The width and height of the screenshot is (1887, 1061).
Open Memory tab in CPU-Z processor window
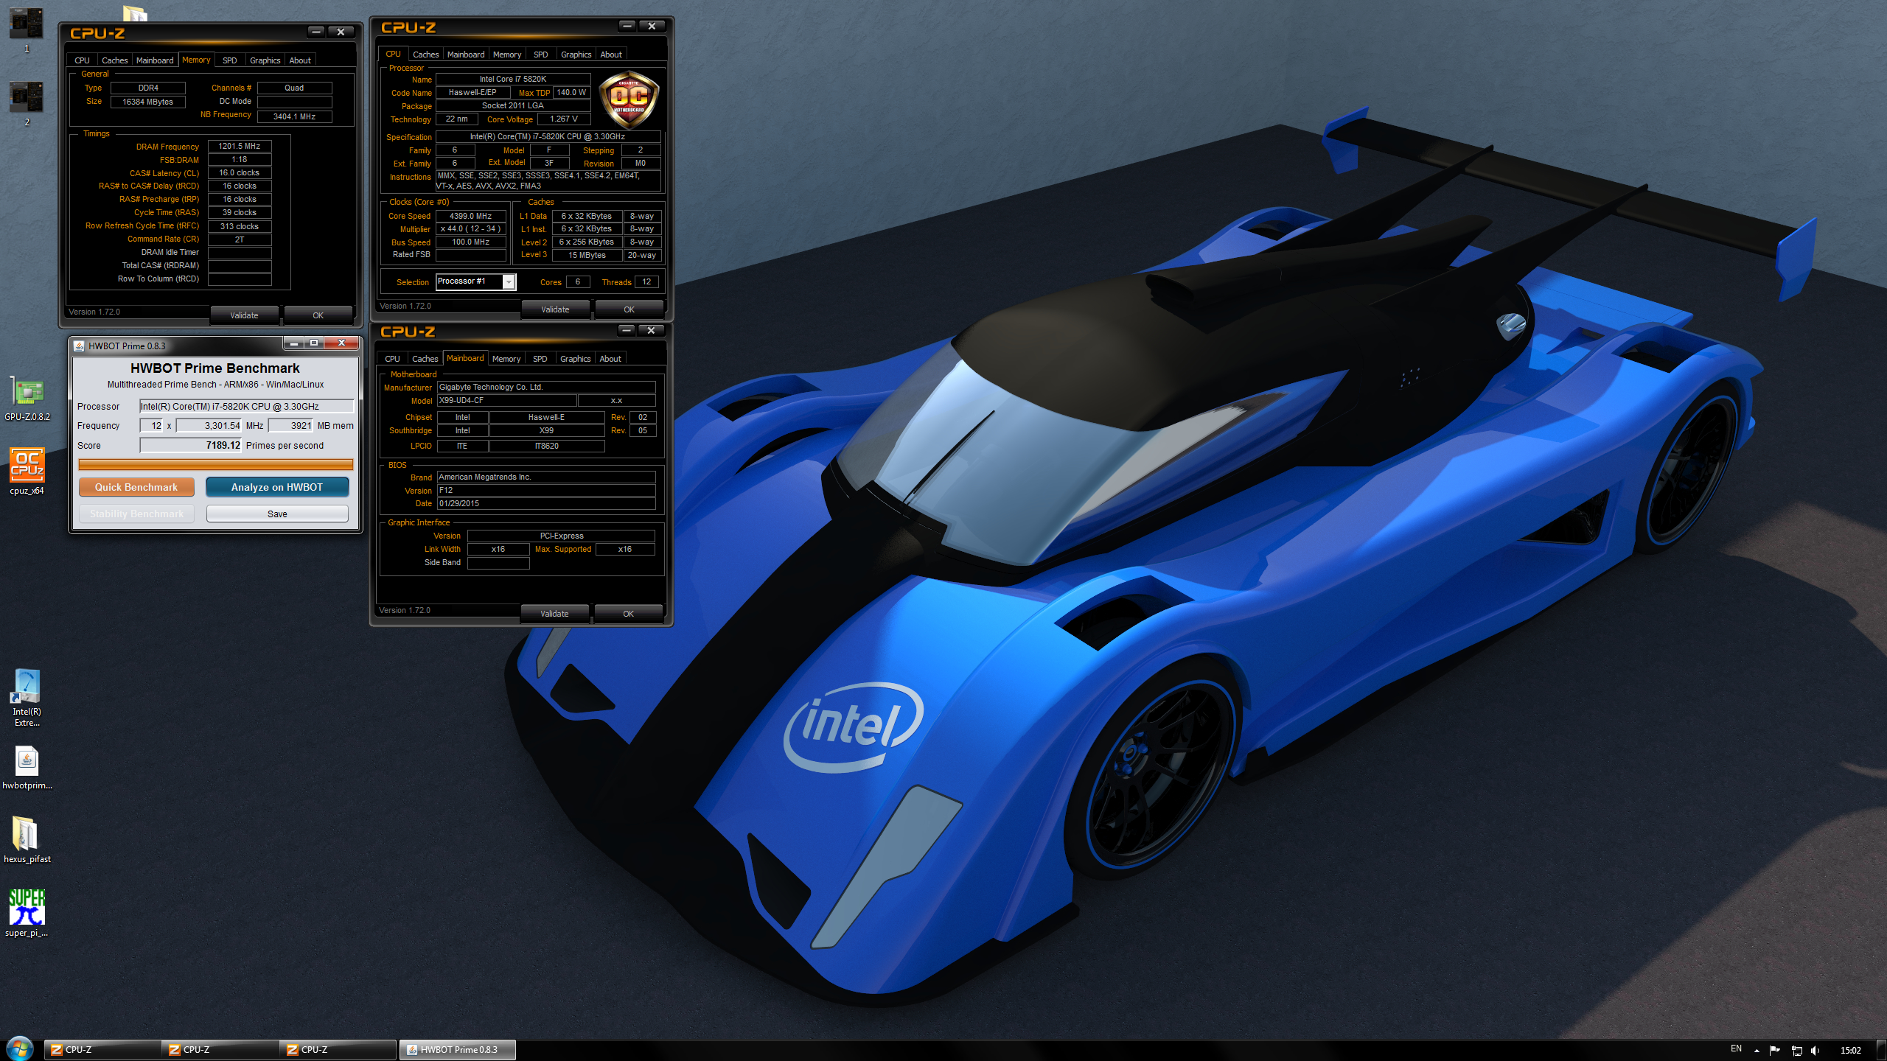(507, 55)
